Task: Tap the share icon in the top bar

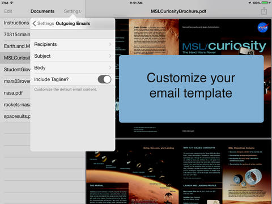Action: pos(264,11)
